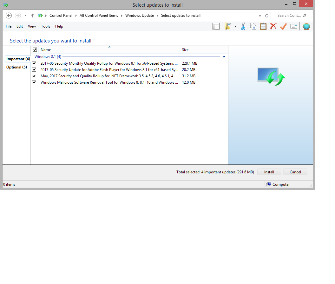The width and height of the screenshot is (335, 284).
Task: Toggle the navigation pane toolbar icon
Action: click(216, 27)
